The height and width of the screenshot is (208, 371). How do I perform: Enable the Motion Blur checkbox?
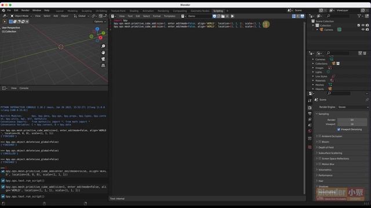click(319, 164)
